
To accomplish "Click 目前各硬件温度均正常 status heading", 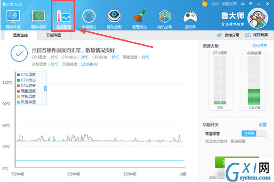I will pyautogui.click(x=73, y=50).
